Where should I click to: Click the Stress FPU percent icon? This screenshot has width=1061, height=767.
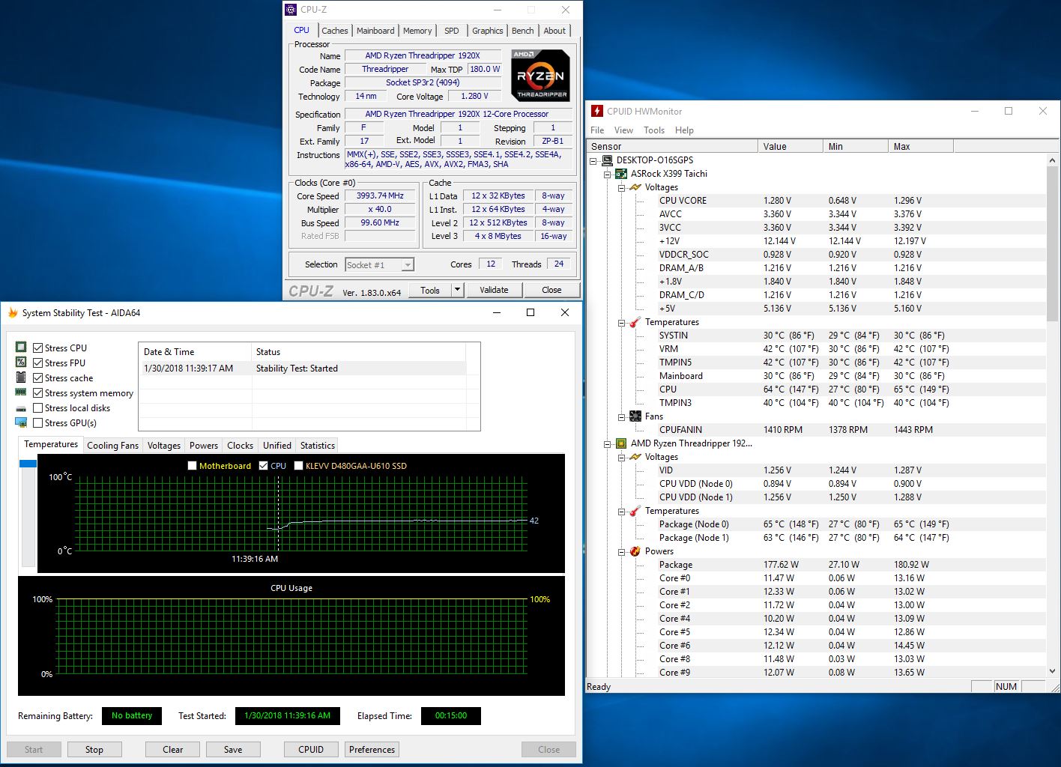(21, 363)
